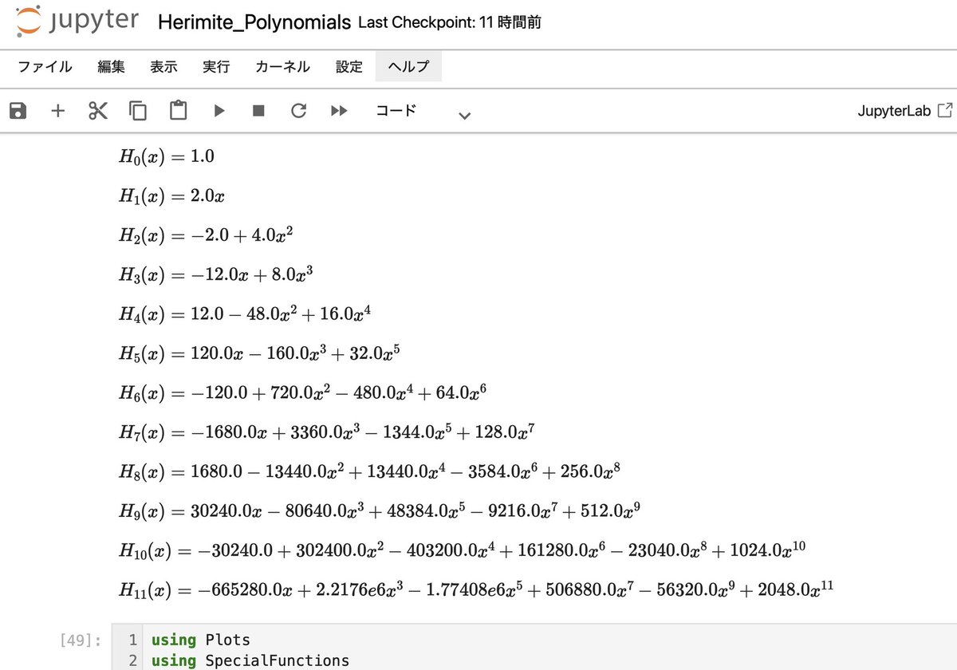Open the 設定 menu
Image resolution: width=957 pixels, height=670 pixels.
pos(349,67)
